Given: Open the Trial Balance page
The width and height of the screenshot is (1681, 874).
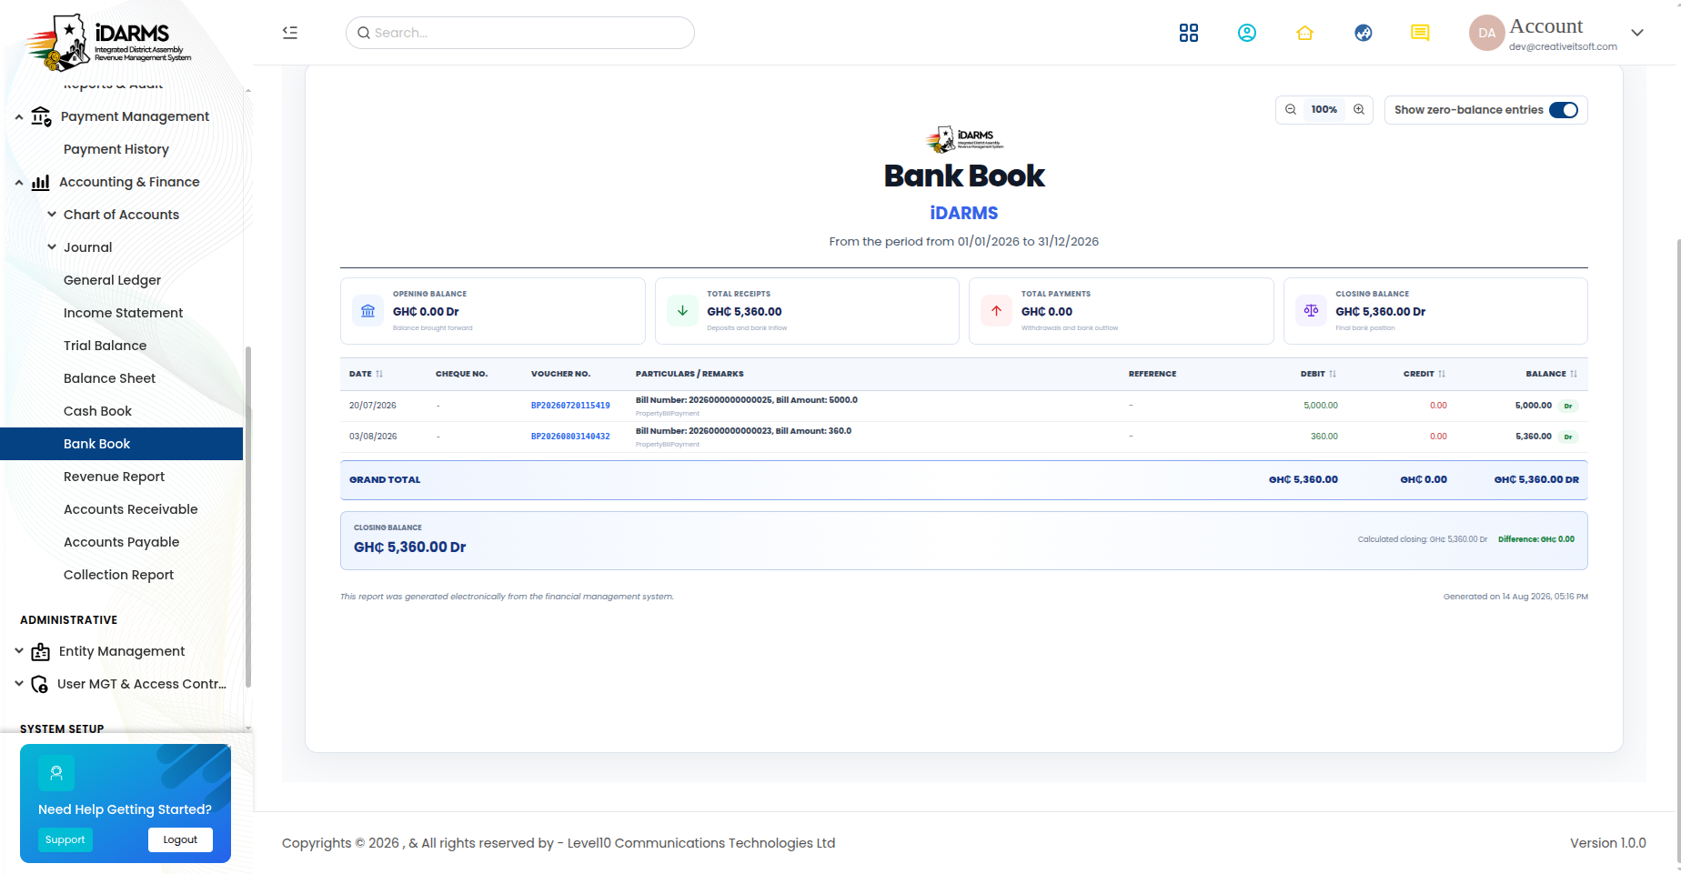Looking at the screenshot, I should pos(105,346).
